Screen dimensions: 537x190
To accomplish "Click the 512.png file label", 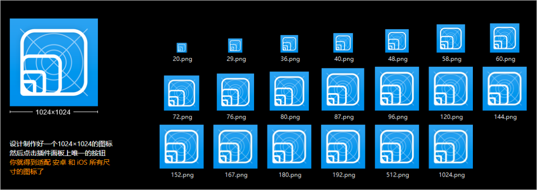I will point(397,175).
